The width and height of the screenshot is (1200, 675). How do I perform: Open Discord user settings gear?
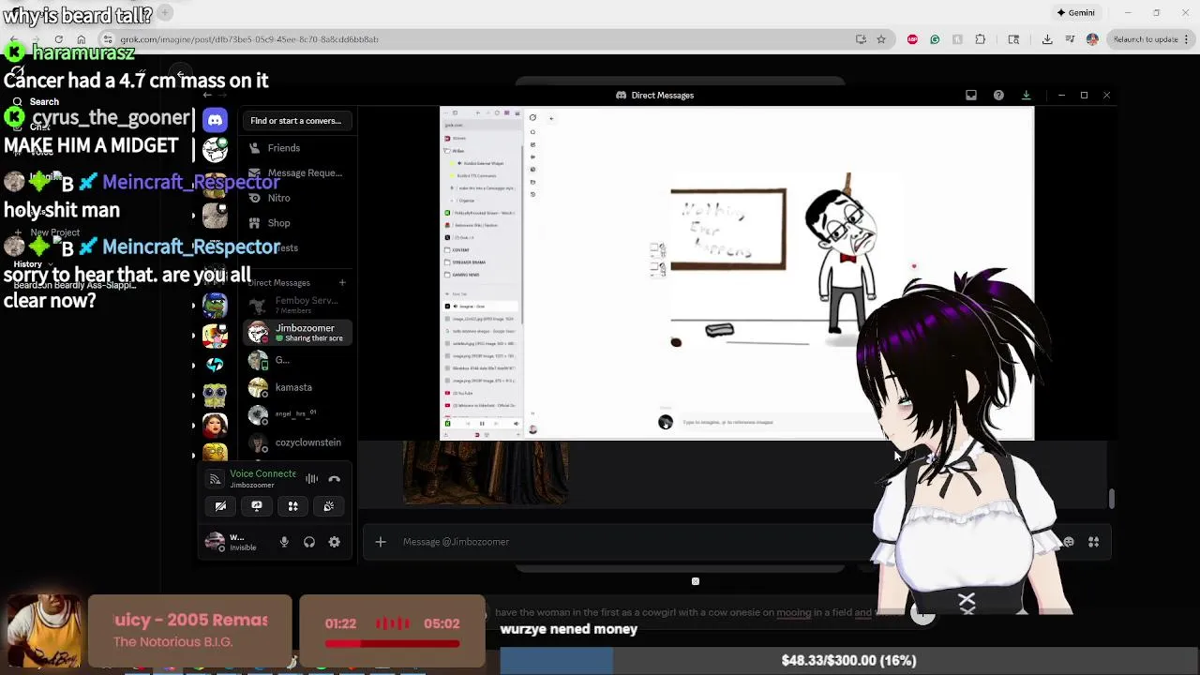click(334, 542)
